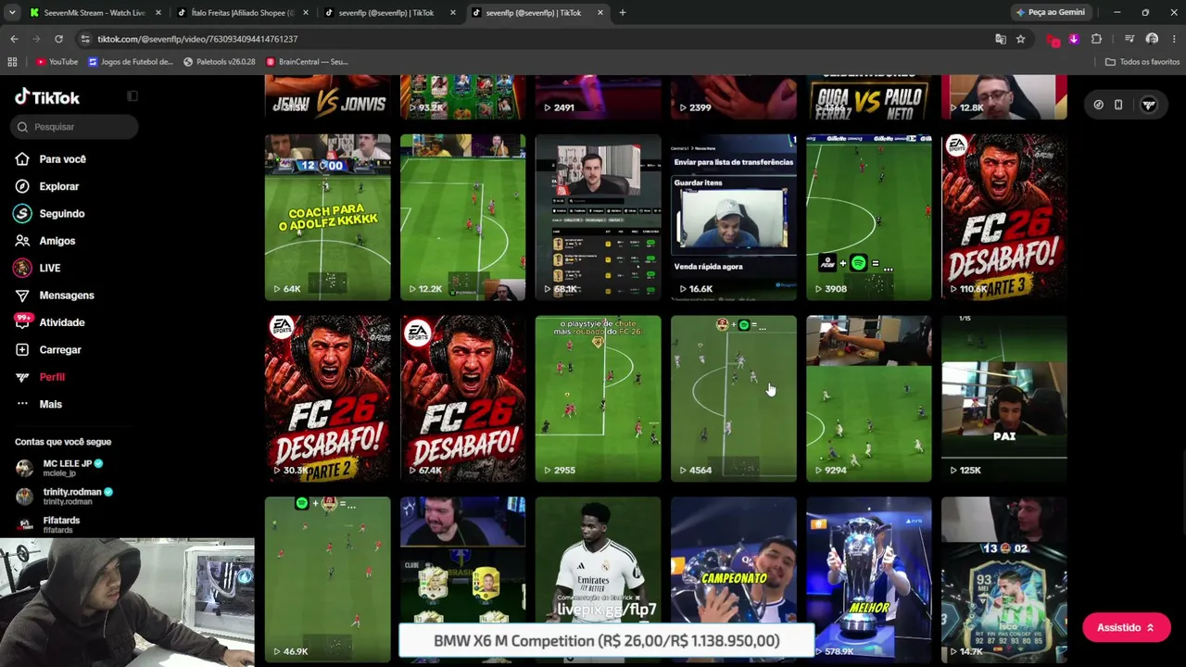
Task: Close the SeevenMk Stream tab
Action: pyautogui.click(x=158, y=13)
